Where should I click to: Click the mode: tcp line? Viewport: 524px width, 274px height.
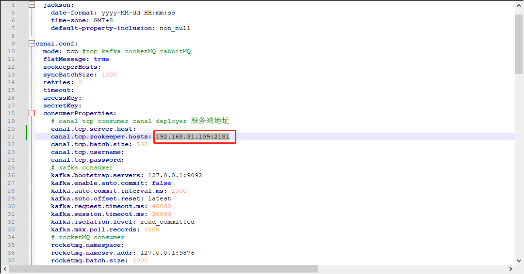pyautogui.click(x=116, y=51)
